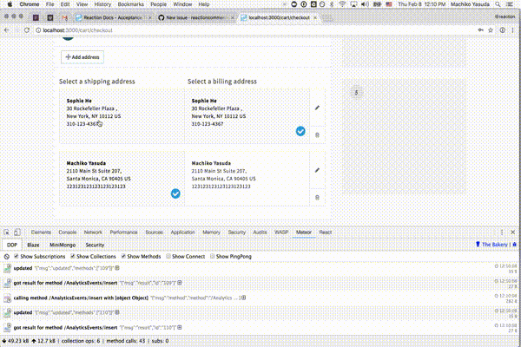Screen dimensions: 521x347
Task: Delete Machiko Yasuda address with trash
Action: [317, 198]
